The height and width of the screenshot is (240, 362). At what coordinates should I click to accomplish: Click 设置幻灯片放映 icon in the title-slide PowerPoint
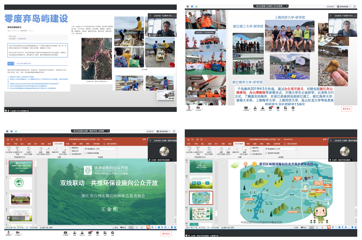click(40, 149)
